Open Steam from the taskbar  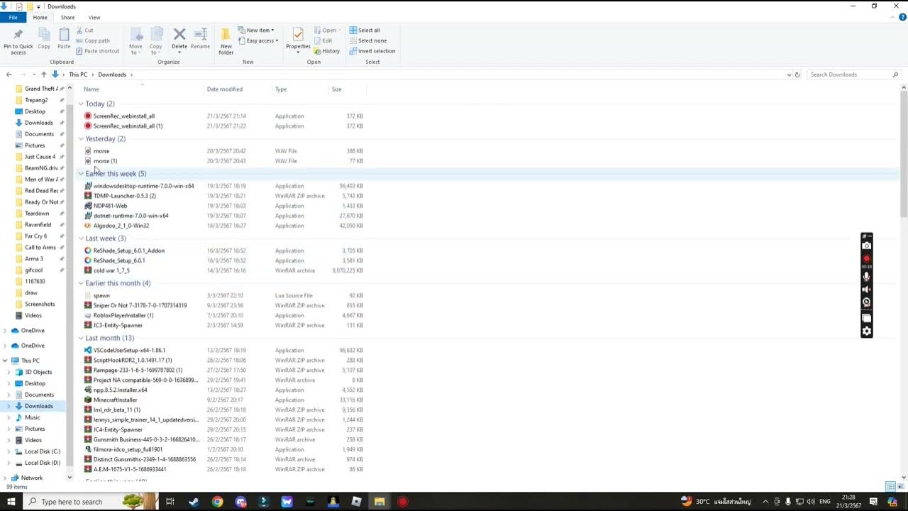(194, 502)
